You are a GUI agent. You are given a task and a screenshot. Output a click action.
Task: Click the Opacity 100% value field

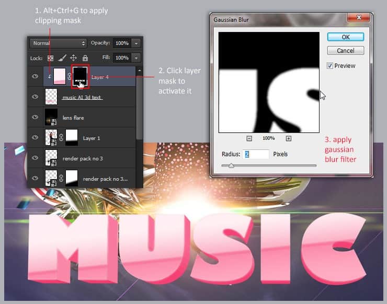pyautogui.click(x=122, y=43)
